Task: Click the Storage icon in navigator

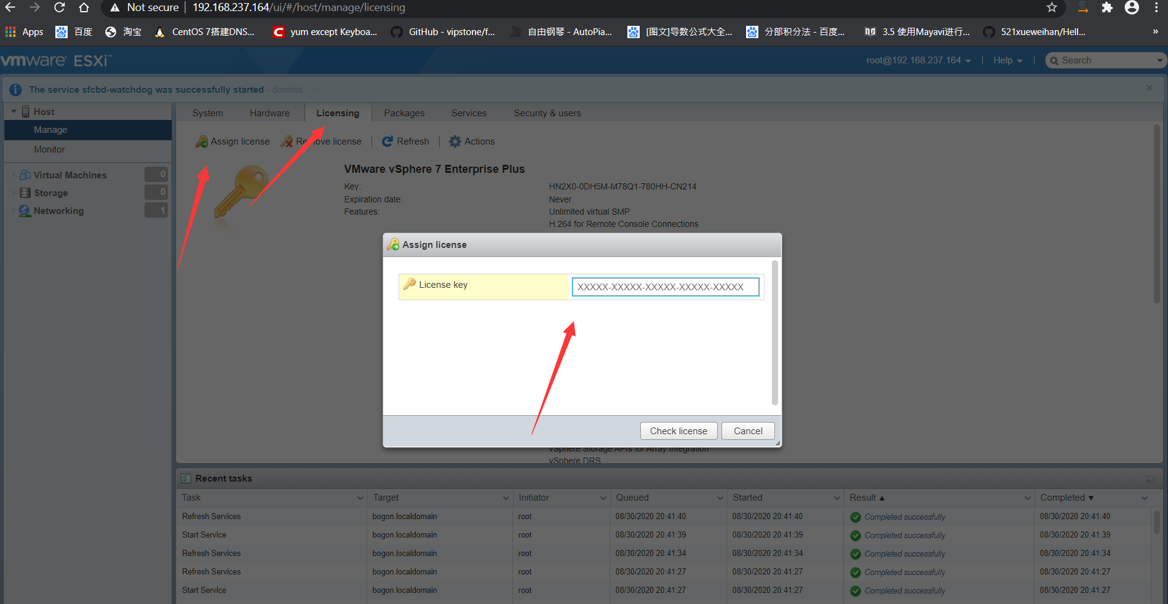Action: (x=25, y=193)
